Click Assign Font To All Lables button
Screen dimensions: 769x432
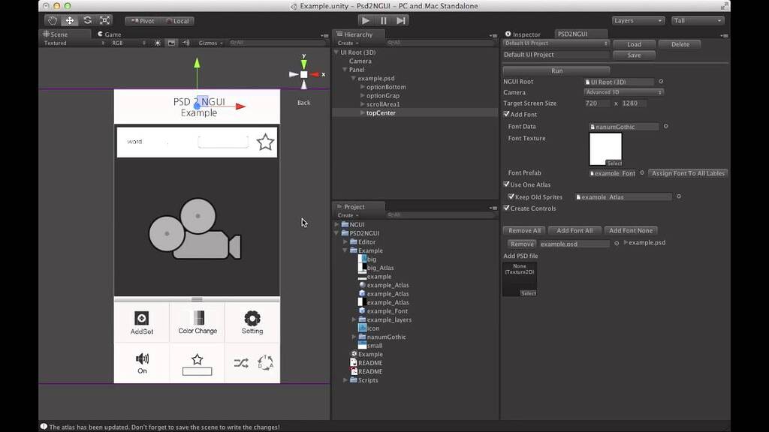(x=687, y=173)
